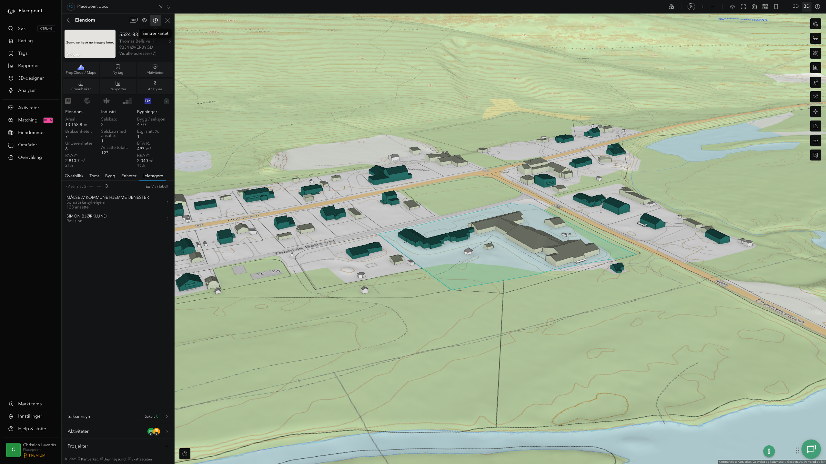Click Vis alle adresser (7)
This screenshot has height=464, width=826.
138,53
